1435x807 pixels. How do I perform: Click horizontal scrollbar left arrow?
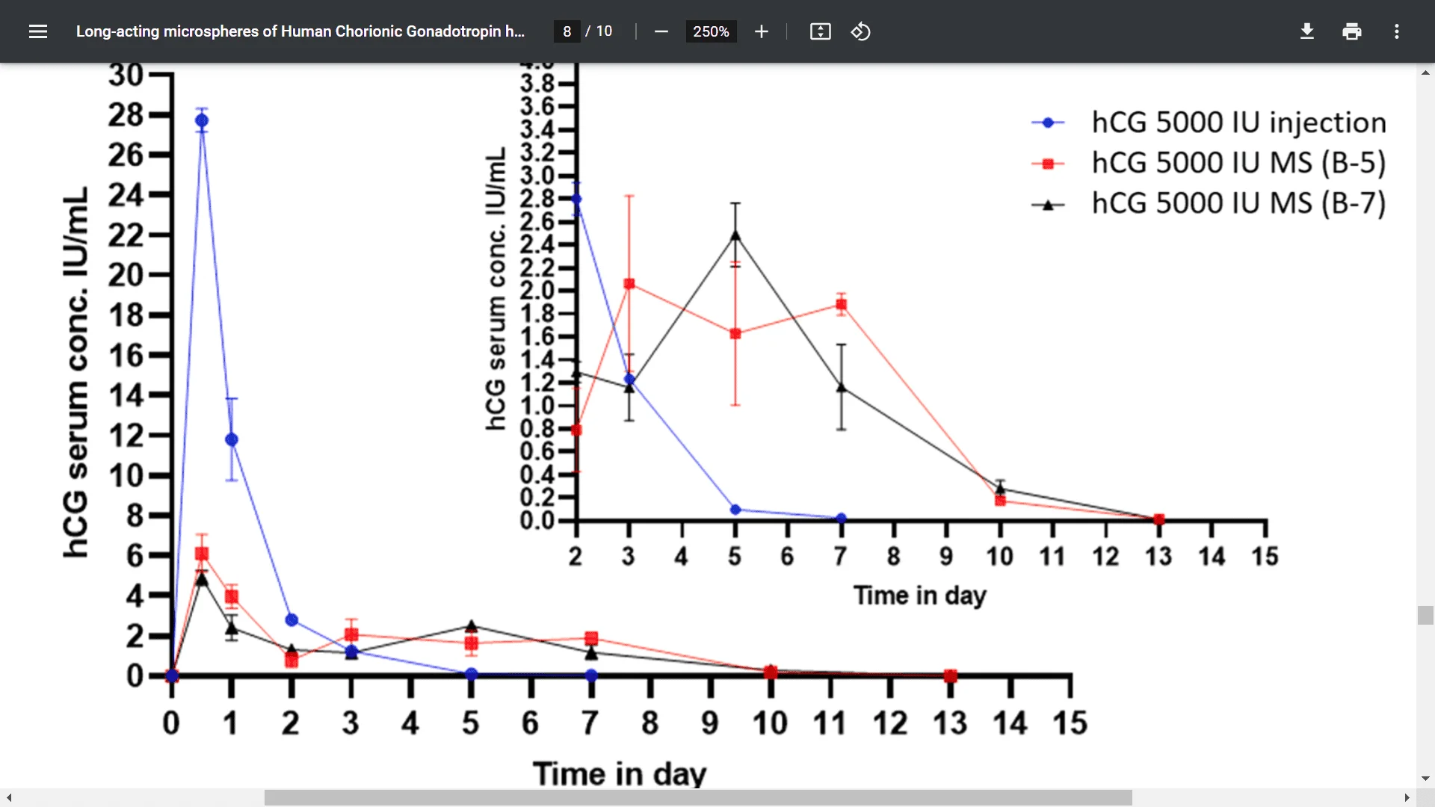click(x=9, y=798)
